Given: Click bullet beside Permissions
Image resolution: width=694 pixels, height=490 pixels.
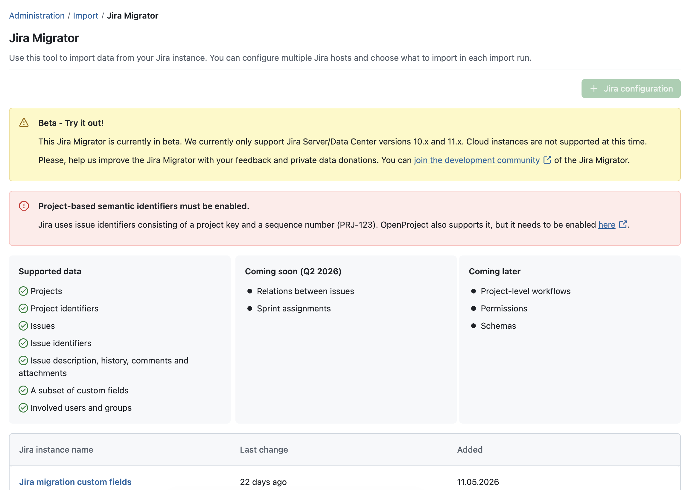Looking at the screenshot, I should pos(474,309).
